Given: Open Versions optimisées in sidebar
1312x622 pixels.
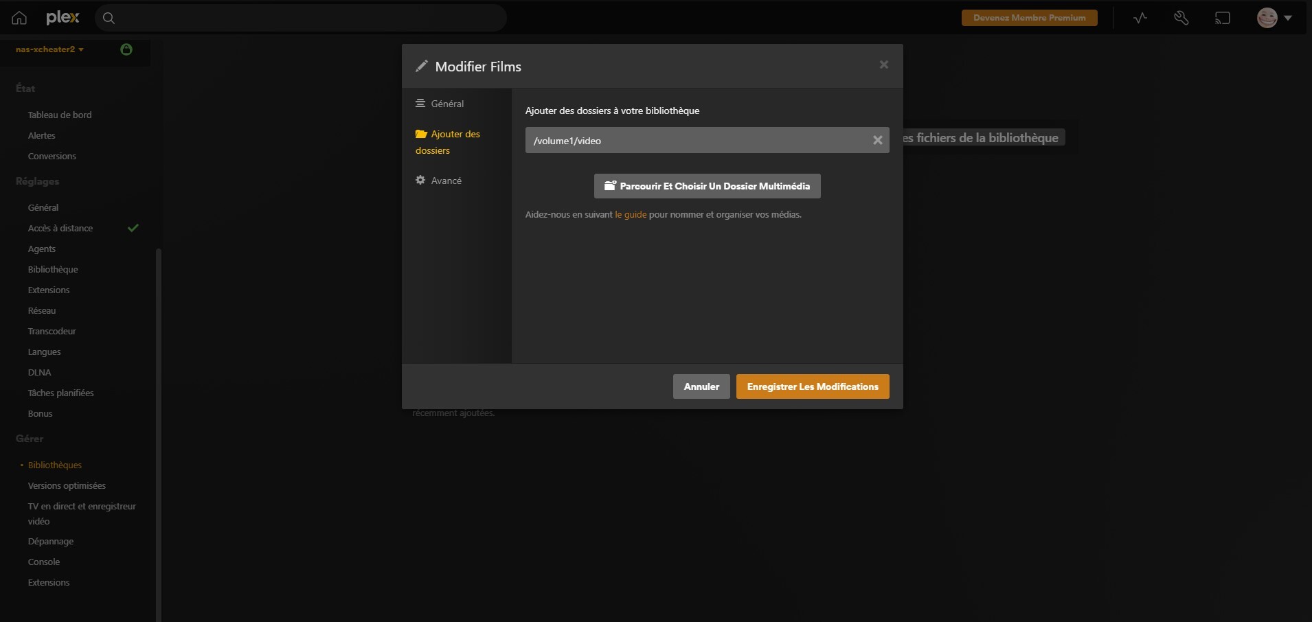Looking at the screenshot, I should pos(67,485).
